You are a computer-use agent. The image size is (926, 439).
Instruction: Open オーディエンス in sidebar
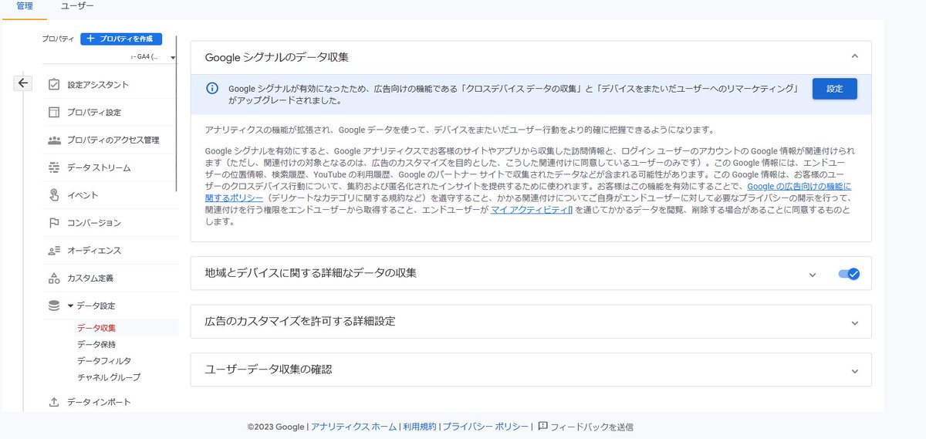point(94,251)
